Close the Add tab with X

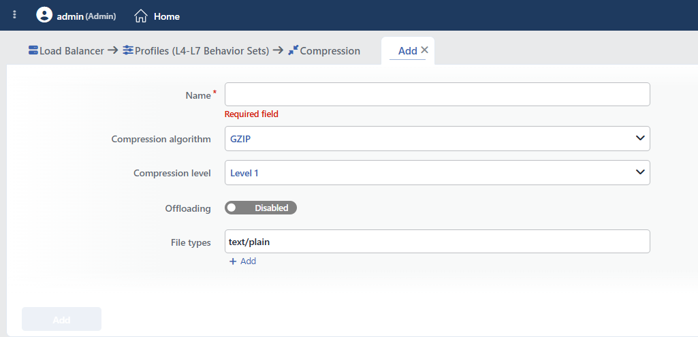tap(425, 50)
